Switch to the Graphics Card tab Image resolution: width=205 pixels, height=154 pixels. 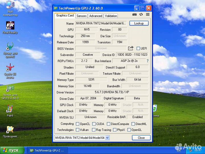click(65, 15)
